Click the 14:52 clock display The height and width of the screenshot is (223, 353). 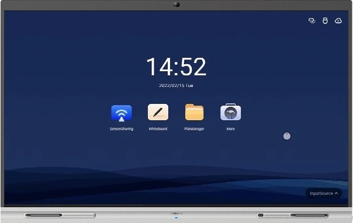(x=176, y=67)
